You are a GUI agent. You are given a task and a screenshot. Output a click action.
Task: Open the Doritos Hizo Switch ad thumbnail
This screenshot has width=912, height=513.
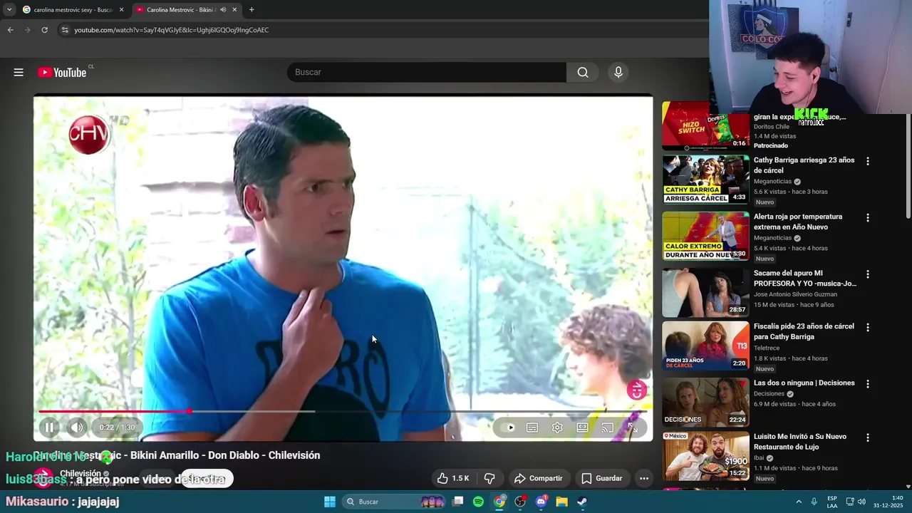(x=705, y=125)
